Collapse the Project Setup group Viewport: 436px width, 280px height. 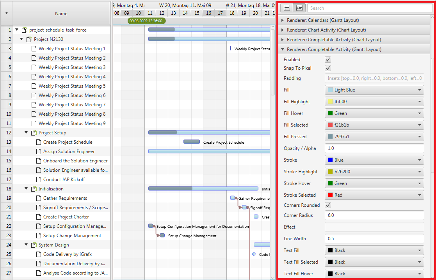pyautogui.click(x=26, y=133)
